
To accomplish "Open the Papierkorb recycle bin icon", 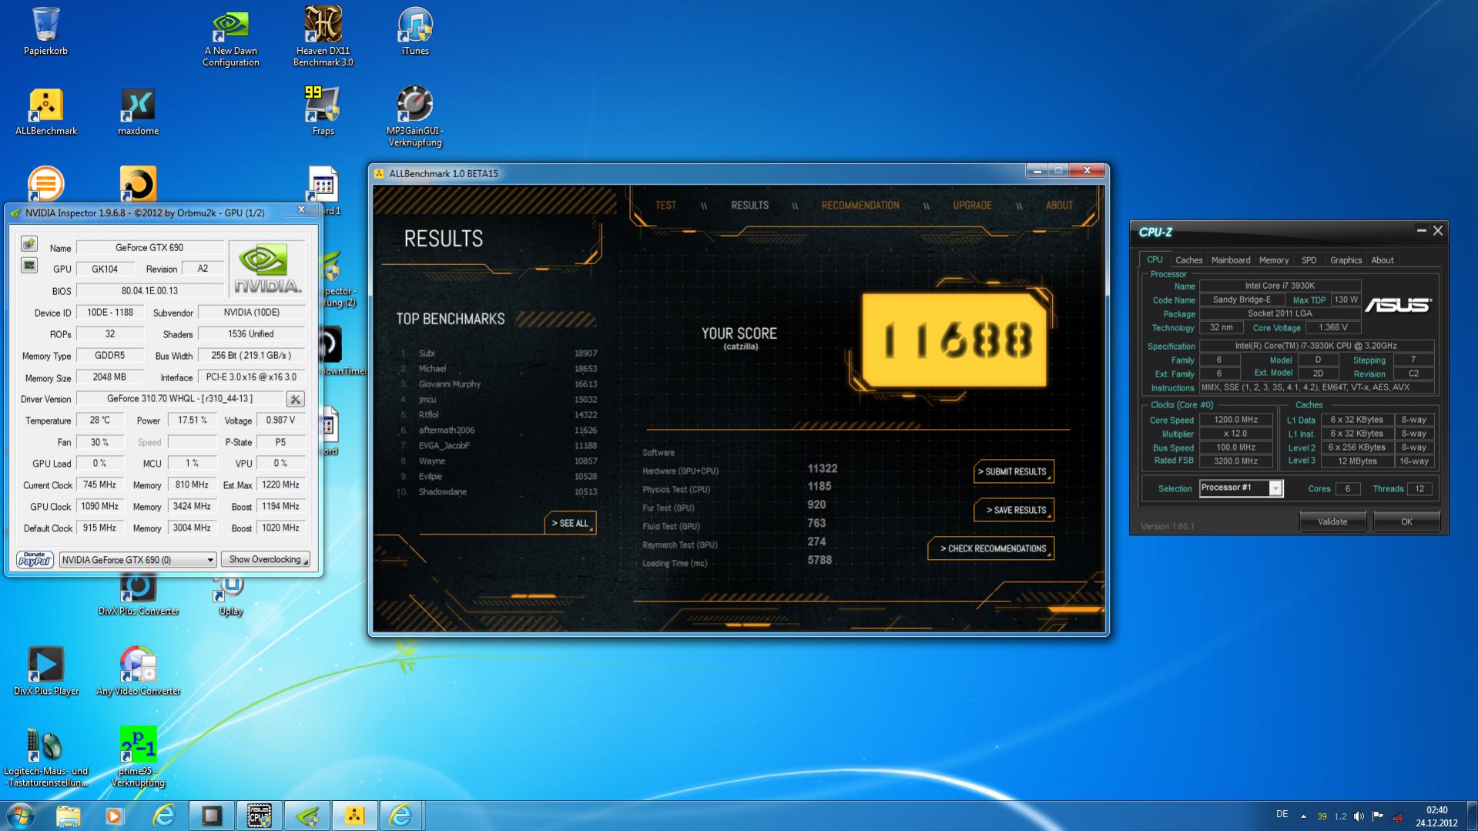I will click(45, 31).
